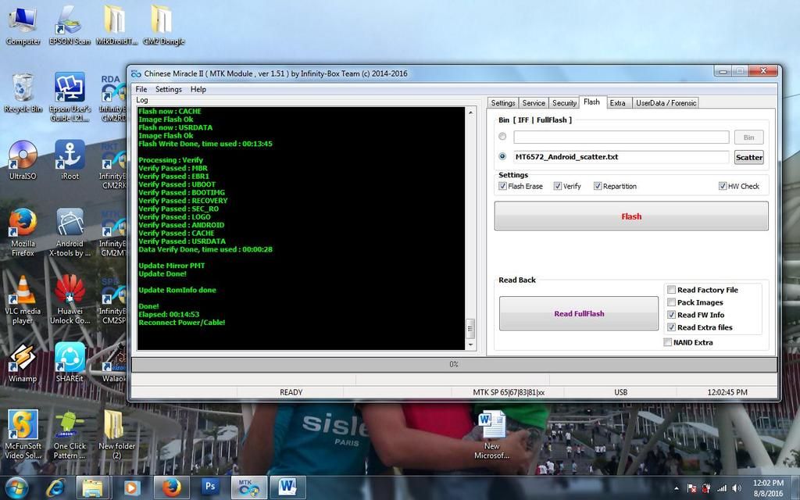Toggle the Repartition checkbox
The width and height of the screenshot is (800, 500).
click(598, 187)
